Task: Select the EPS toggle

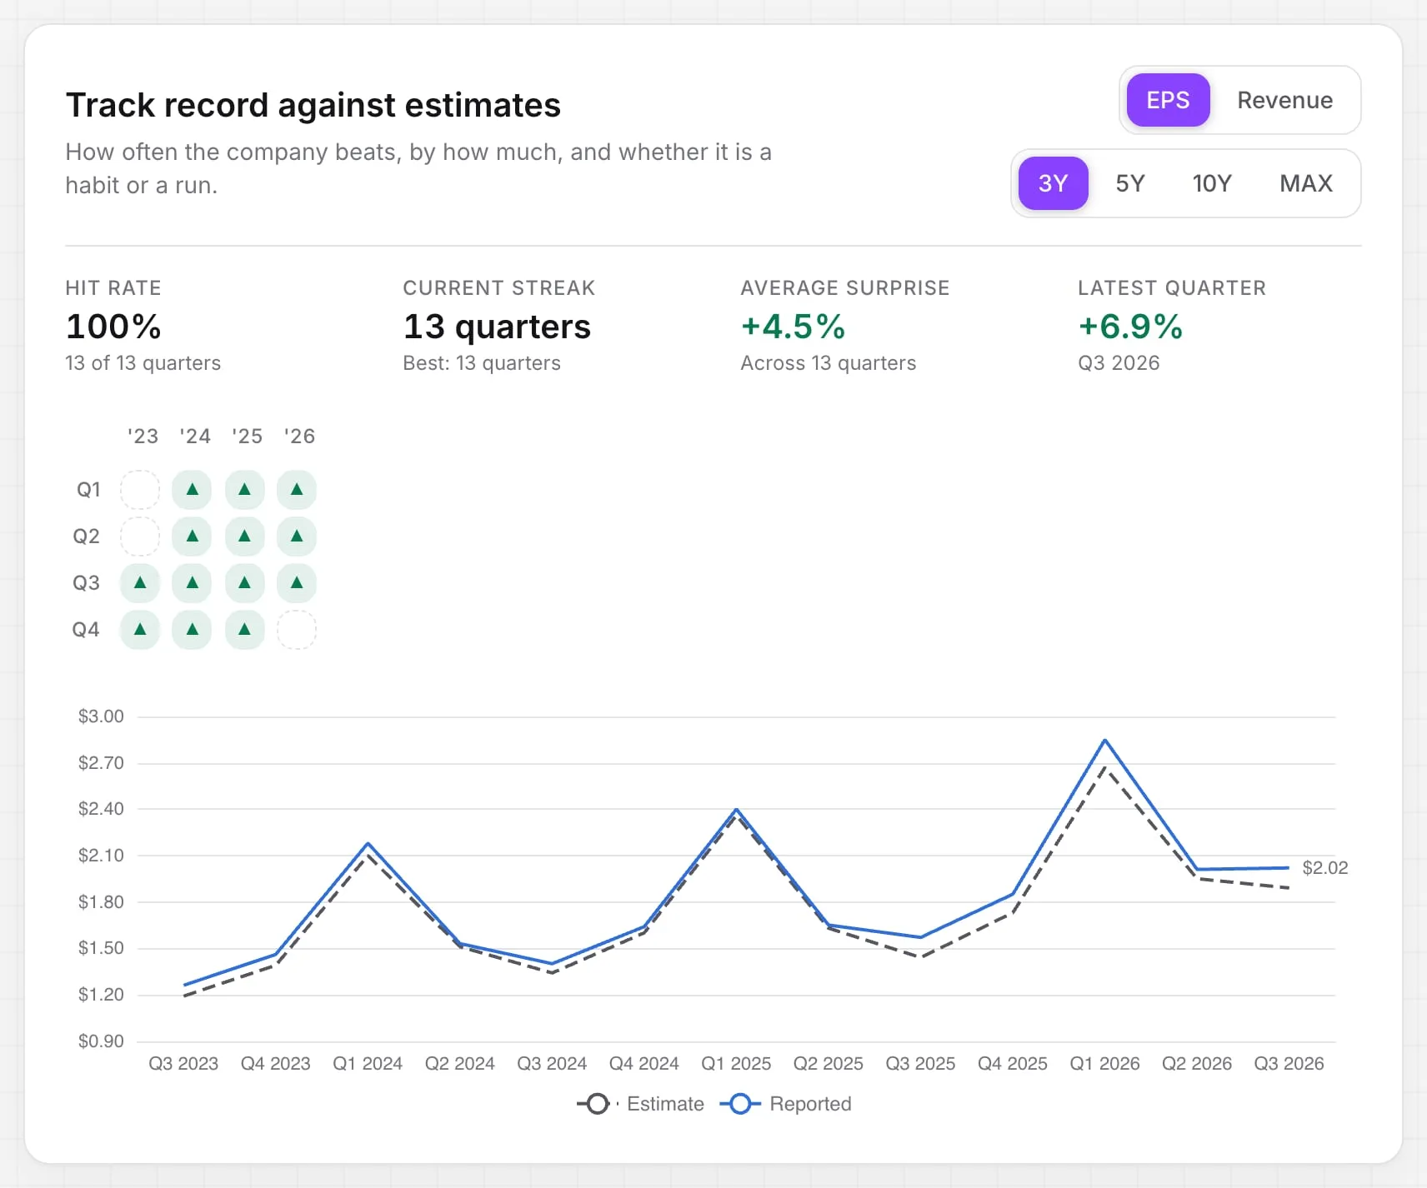Action: tap(1168, 100)
